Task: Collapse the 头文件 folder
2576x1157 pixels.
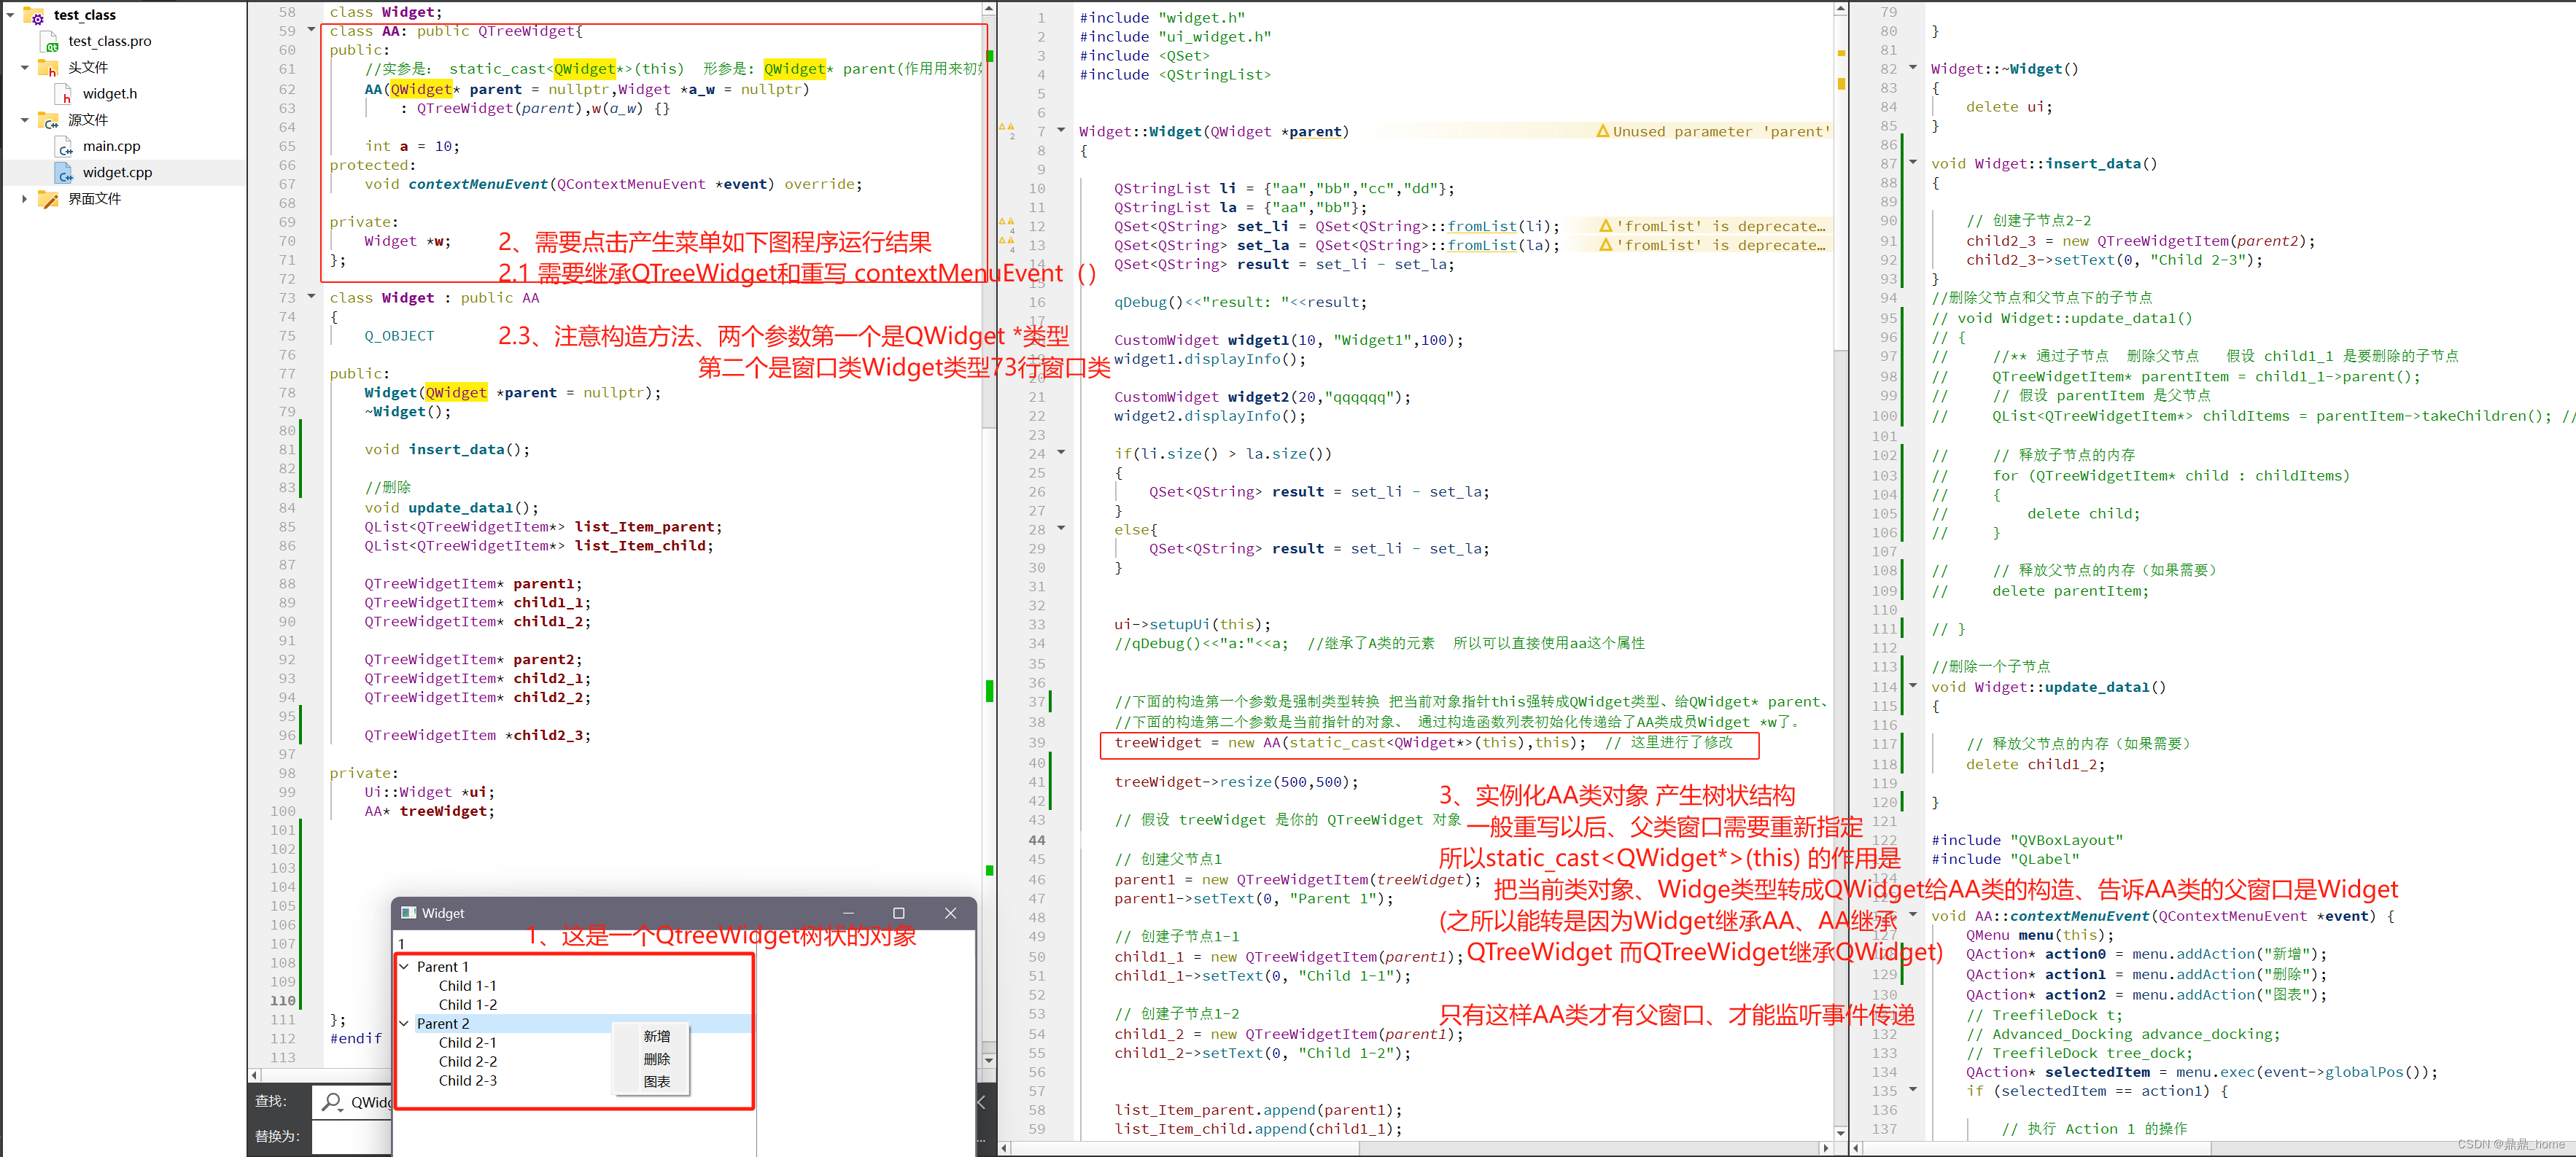Action: [25, 68]
